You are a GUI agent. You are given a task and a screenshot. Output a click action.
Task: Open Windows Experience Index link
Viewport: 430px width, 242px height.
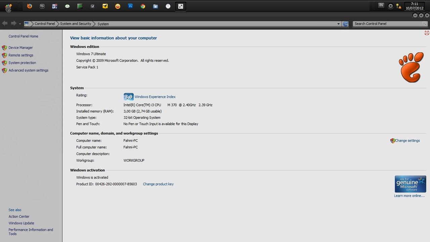[x=155, y=97]
